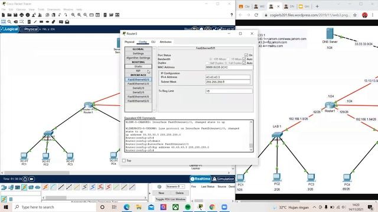Open RIP routing configuration
Image resolution: width=378 pixels, height=212 pixels.
pyautogui.click(x=138, y=71)
